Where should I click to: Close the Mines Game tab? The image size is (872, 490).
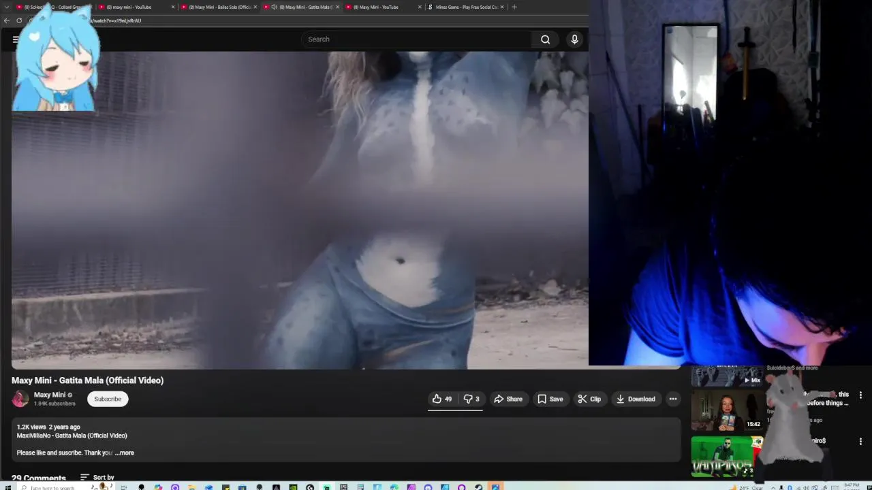(x=502, y=7)
